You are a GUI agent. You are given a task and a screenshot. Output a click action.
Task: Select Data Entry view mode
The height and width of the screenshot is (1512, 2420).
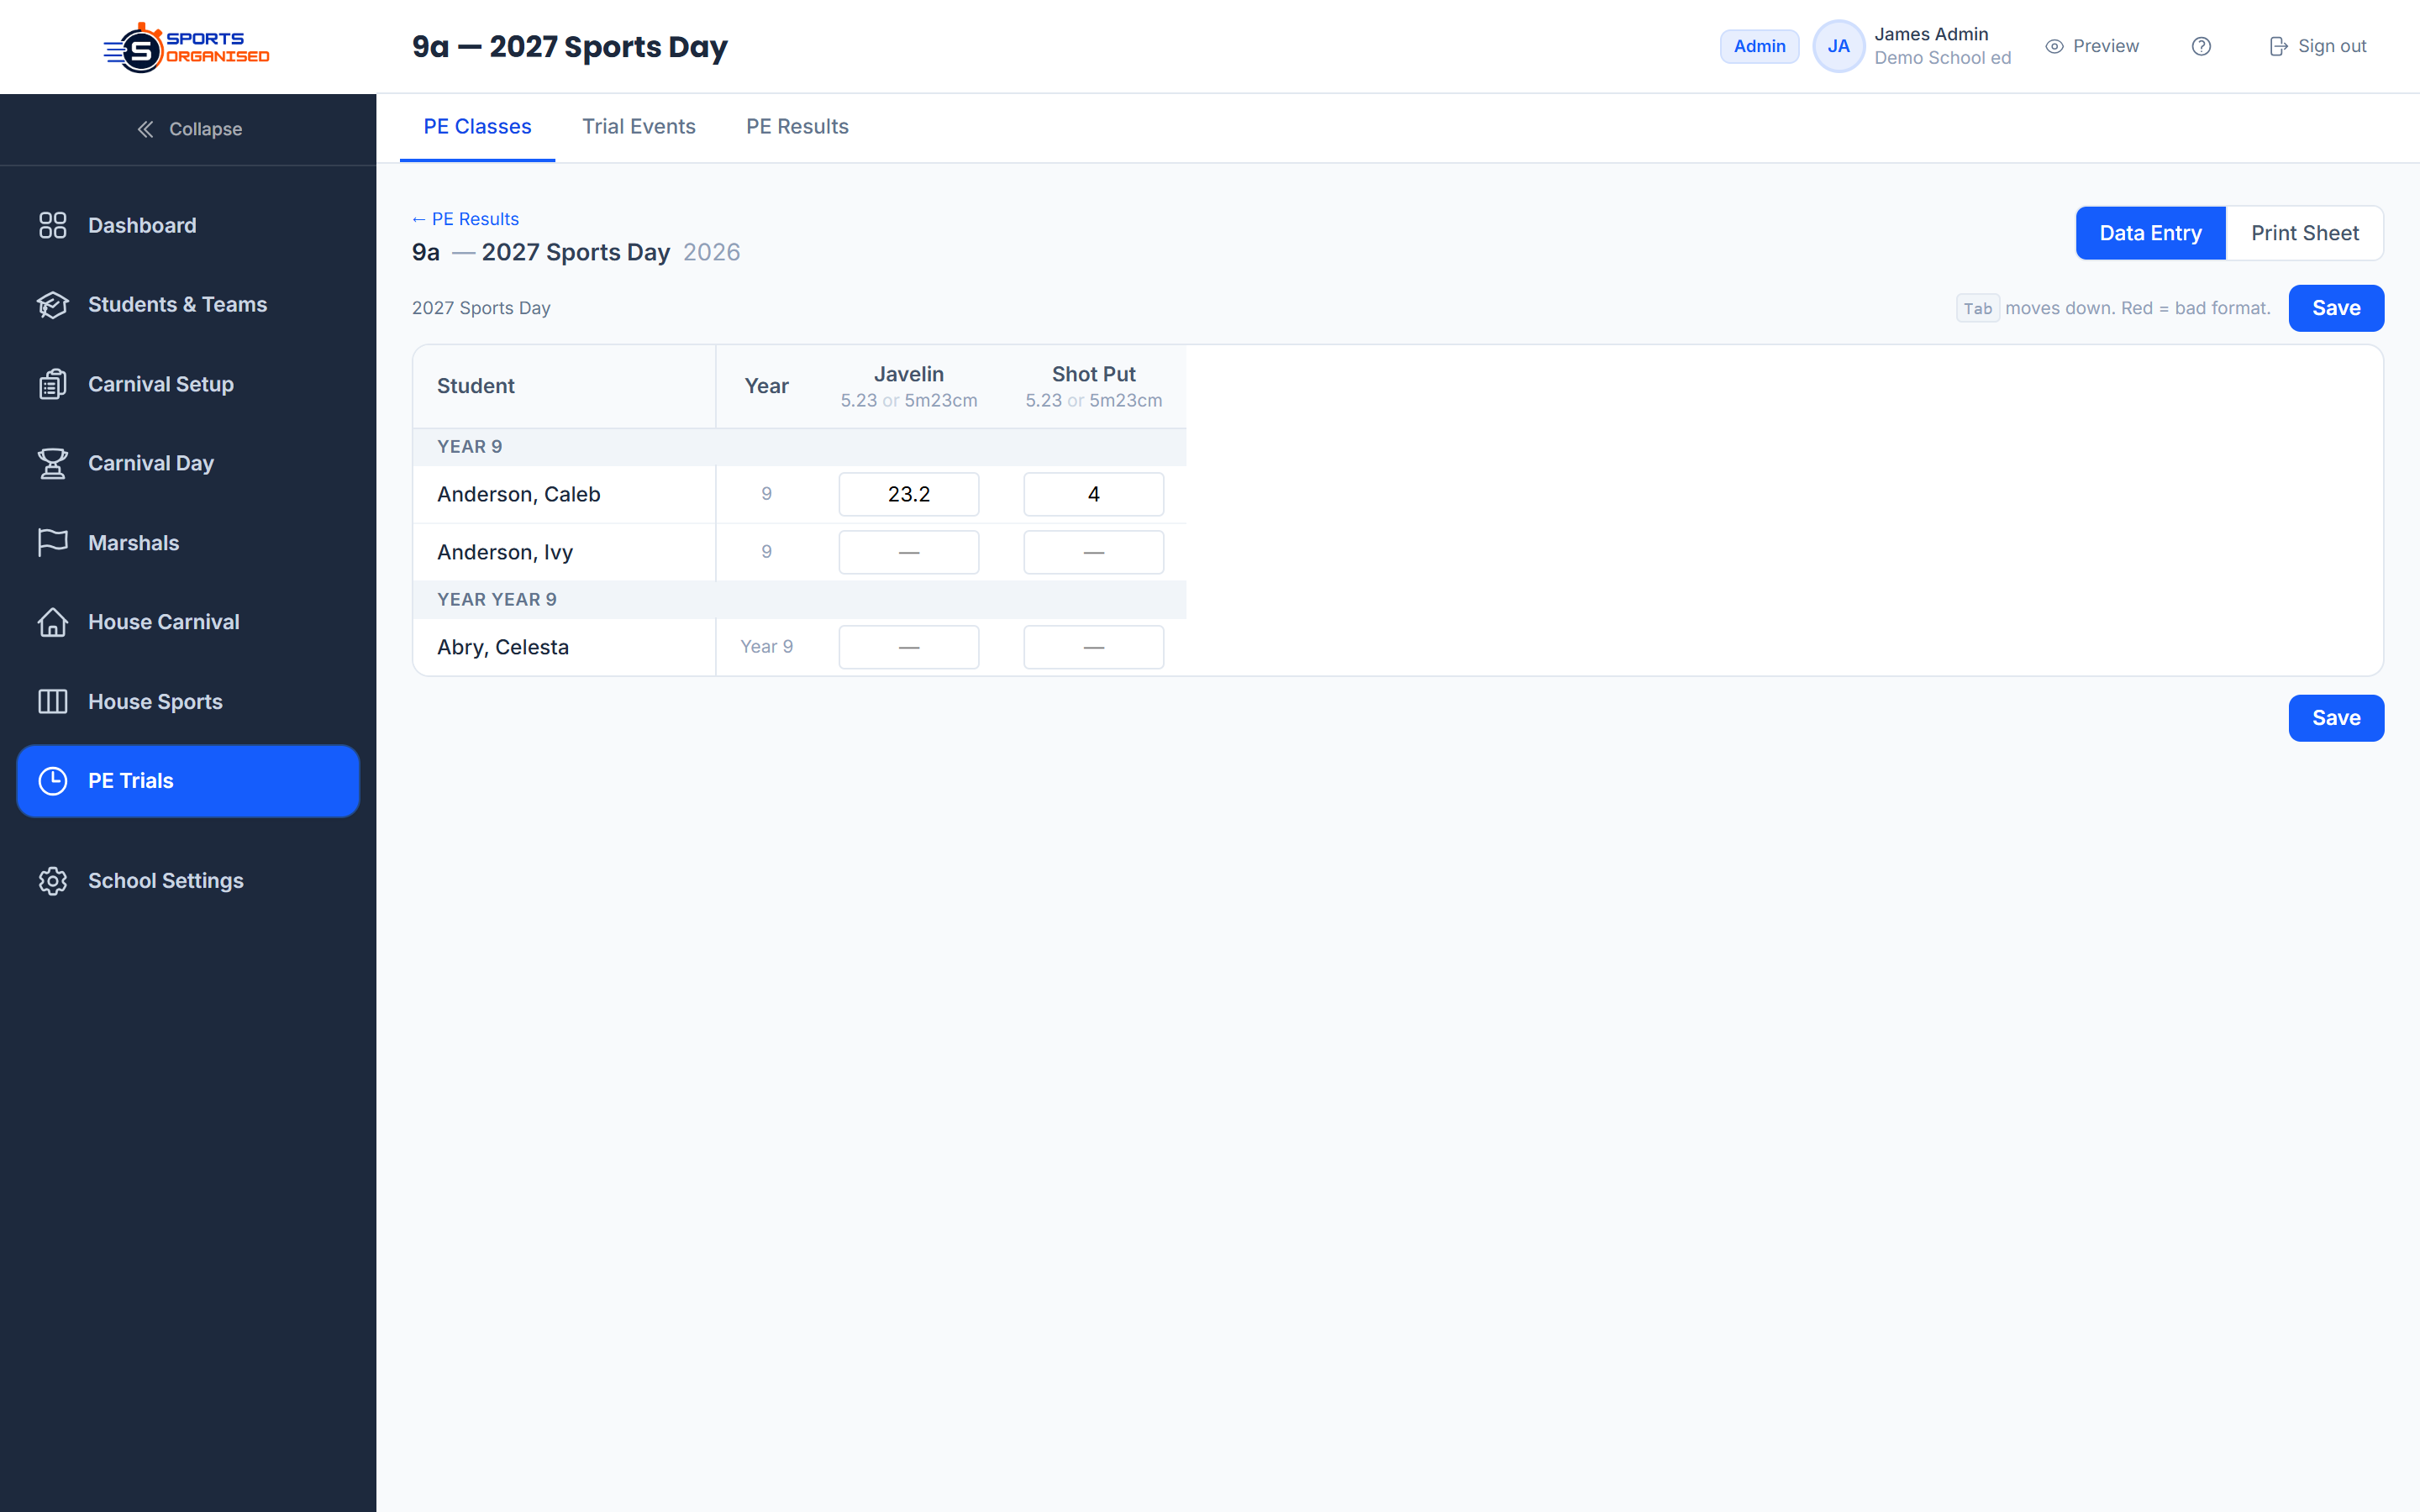2150,233
